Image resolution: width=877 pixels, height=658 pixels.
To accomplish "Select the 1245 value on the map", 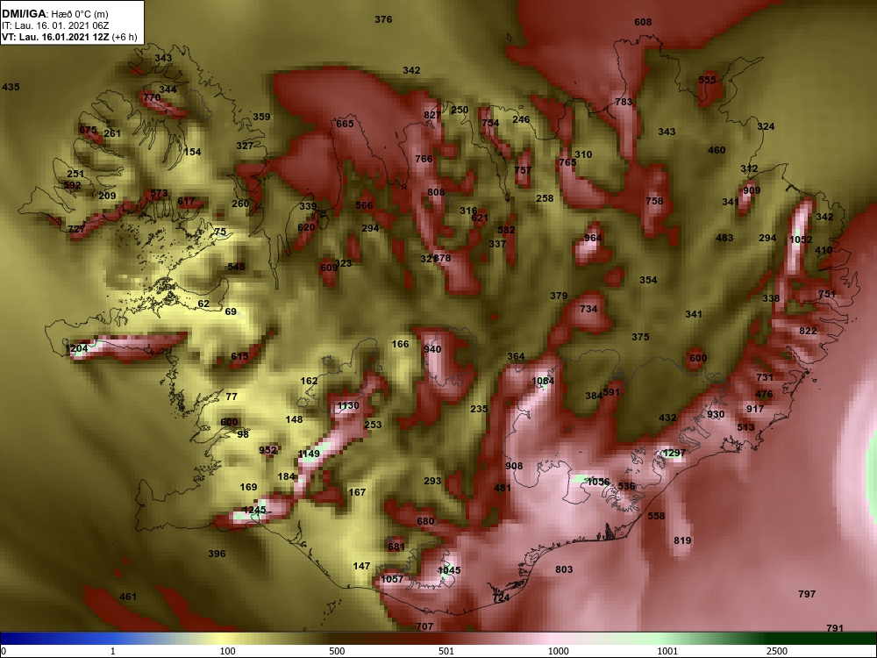I will [x=255, y=510].
